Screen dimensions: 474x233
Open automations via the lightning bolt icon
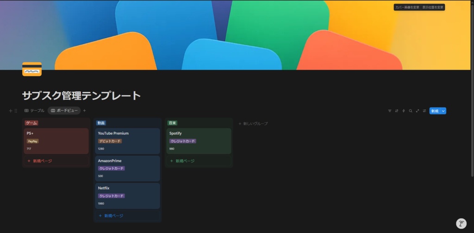point(404,111)
